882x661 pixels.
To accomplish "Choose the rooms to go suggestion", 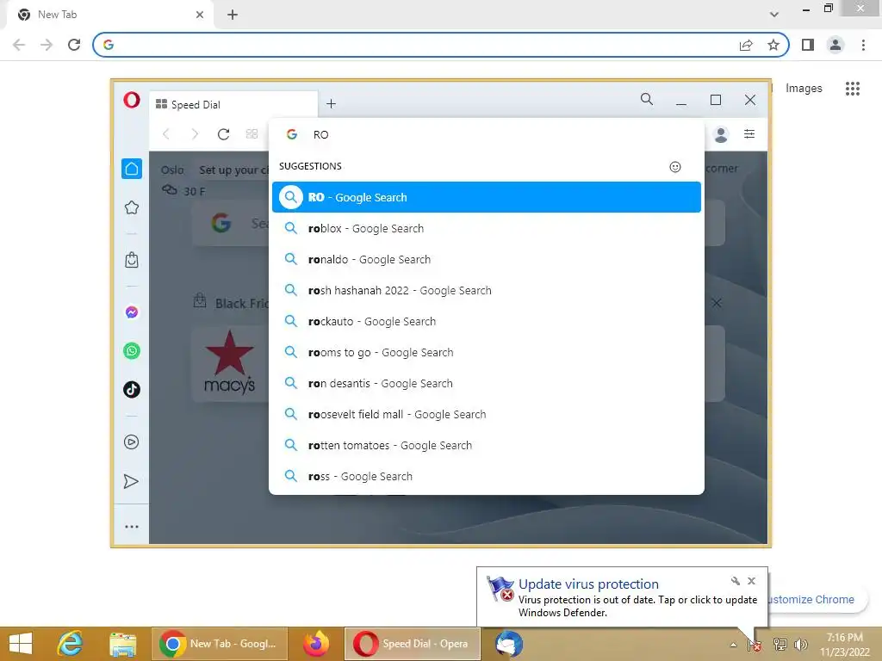I will pos(487,352).
